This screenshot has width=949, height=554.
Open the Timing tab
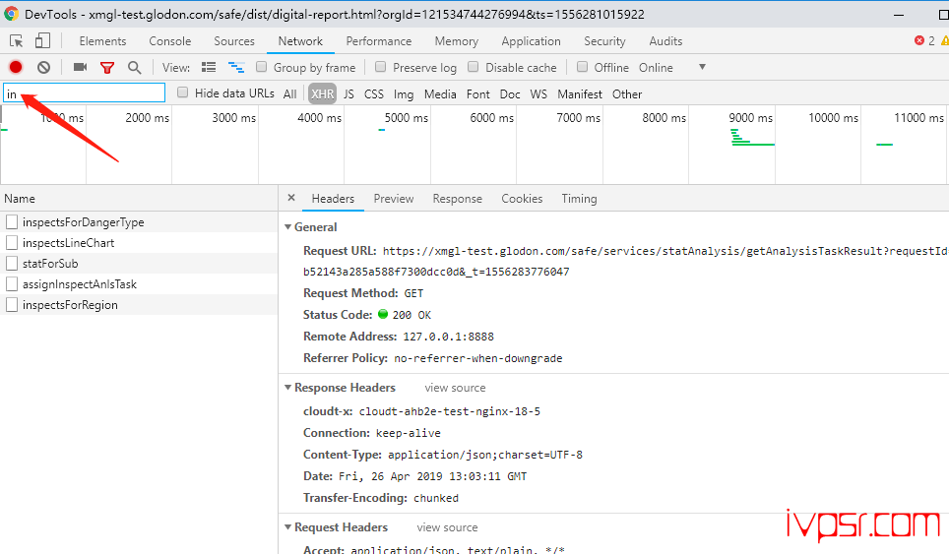coord(579,199)
